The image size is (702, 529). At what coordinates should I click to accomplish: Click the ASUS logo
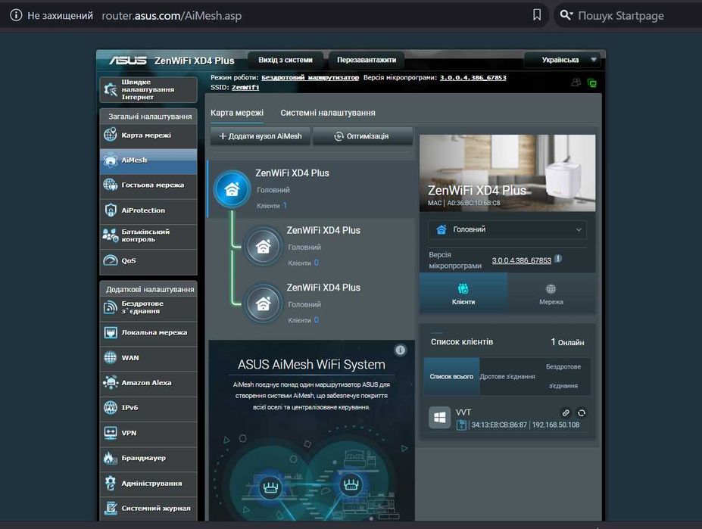pyautogui.click(x=128, y=61)
